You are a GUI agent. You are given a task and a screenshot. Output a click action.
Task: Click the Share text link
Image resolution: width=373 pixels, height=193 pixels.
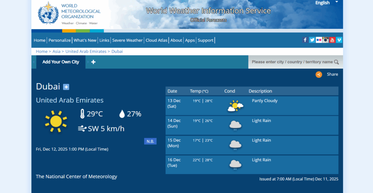pos(332,74)
